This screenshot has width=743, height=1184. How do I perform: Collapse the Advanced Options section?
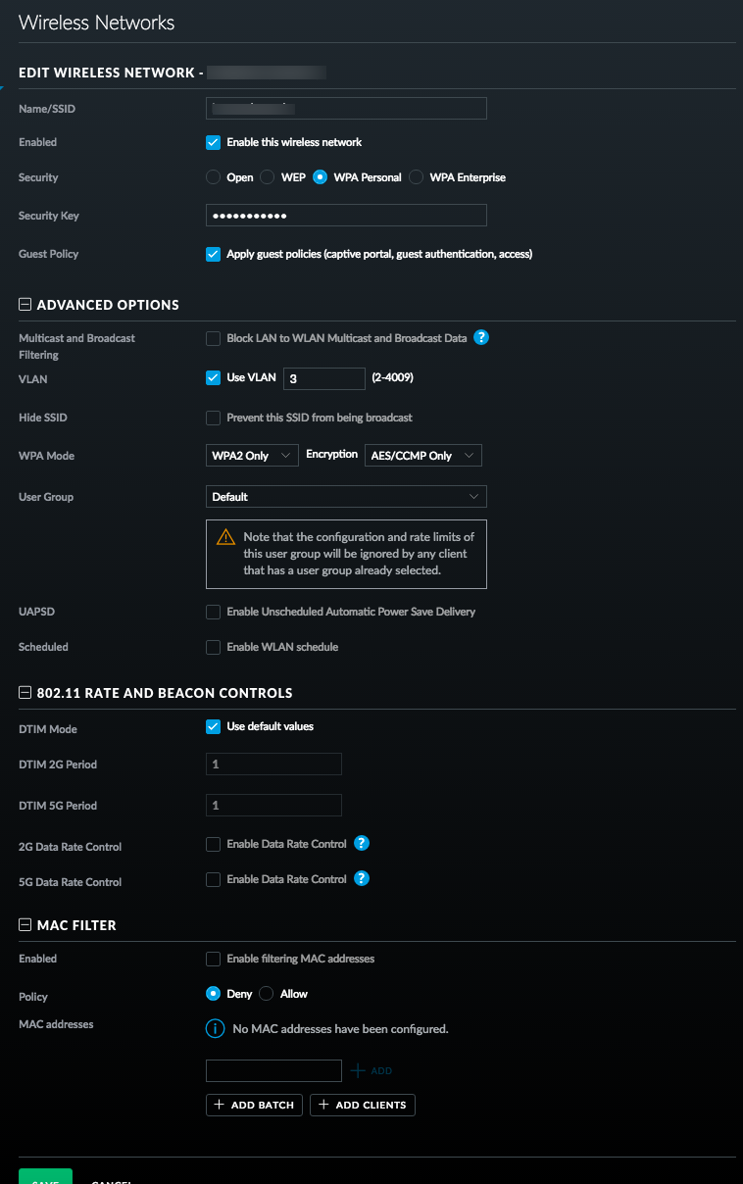pyautogui.click(x=25, y=305)
